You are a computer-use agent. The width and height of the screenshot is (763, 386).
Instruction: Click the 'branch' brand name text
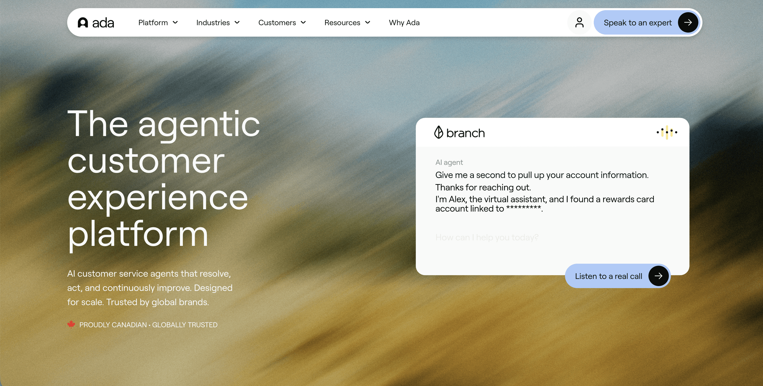click(x=465, y=133)
